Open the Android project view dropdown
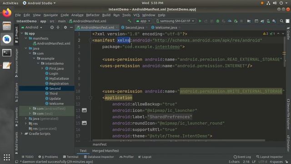Viewport: 291px width, 164px height. pos(32,27)
